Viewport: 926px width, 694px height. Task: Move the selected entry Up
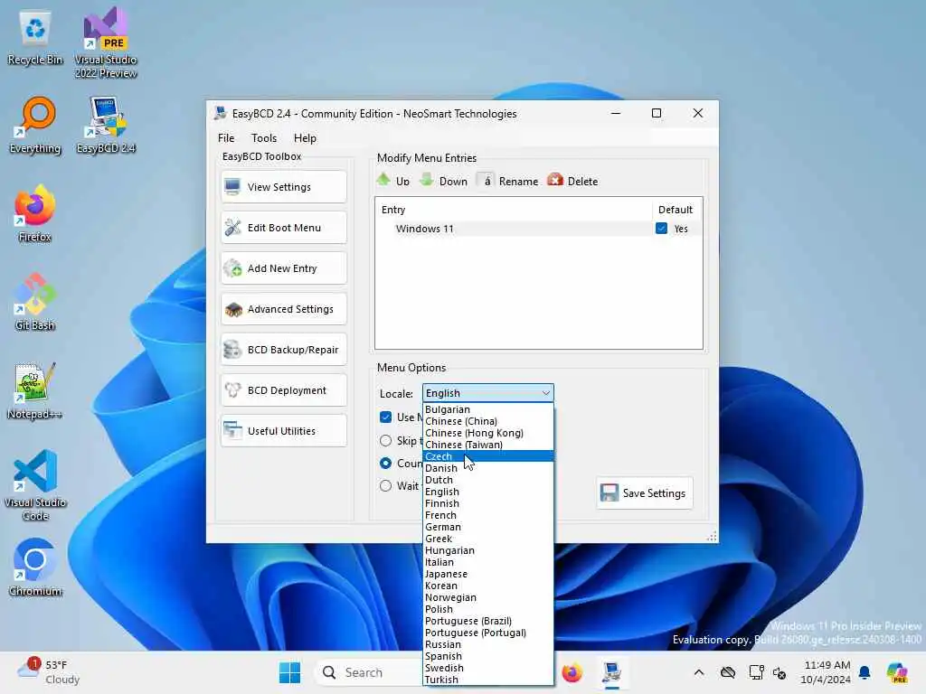[393, 181]
